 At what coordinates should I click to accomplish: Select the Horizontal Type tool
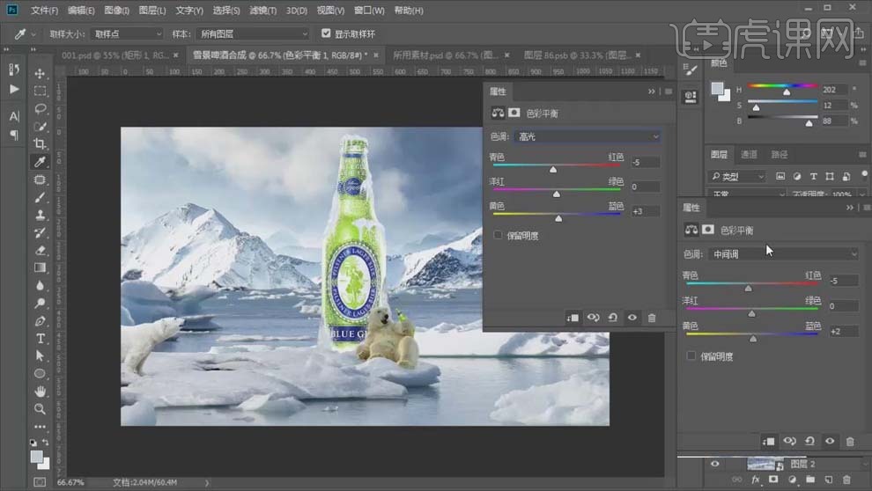pyautogui.click(x=41, y=338)
